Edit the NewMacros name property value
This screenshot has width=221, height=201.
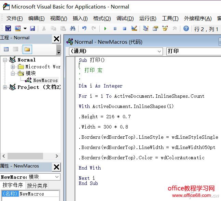(39, 194)
